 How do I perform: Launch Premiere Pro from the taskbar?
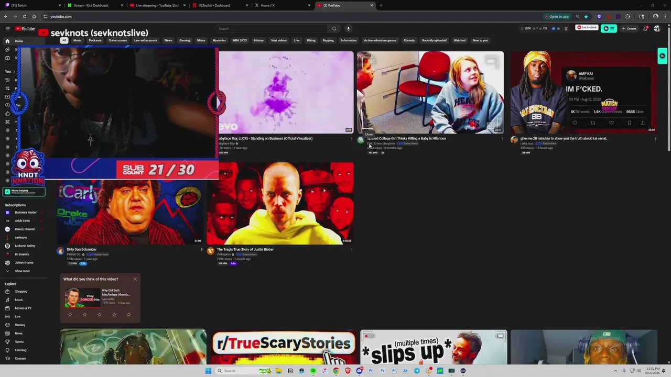(x=371, y=371)
